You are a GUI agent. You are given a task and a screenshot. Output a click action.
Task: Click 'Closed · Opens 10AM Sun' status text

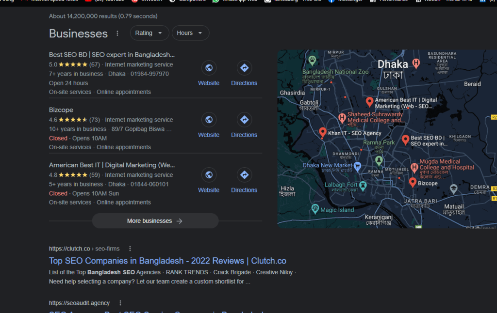click(x=84, y=193)
